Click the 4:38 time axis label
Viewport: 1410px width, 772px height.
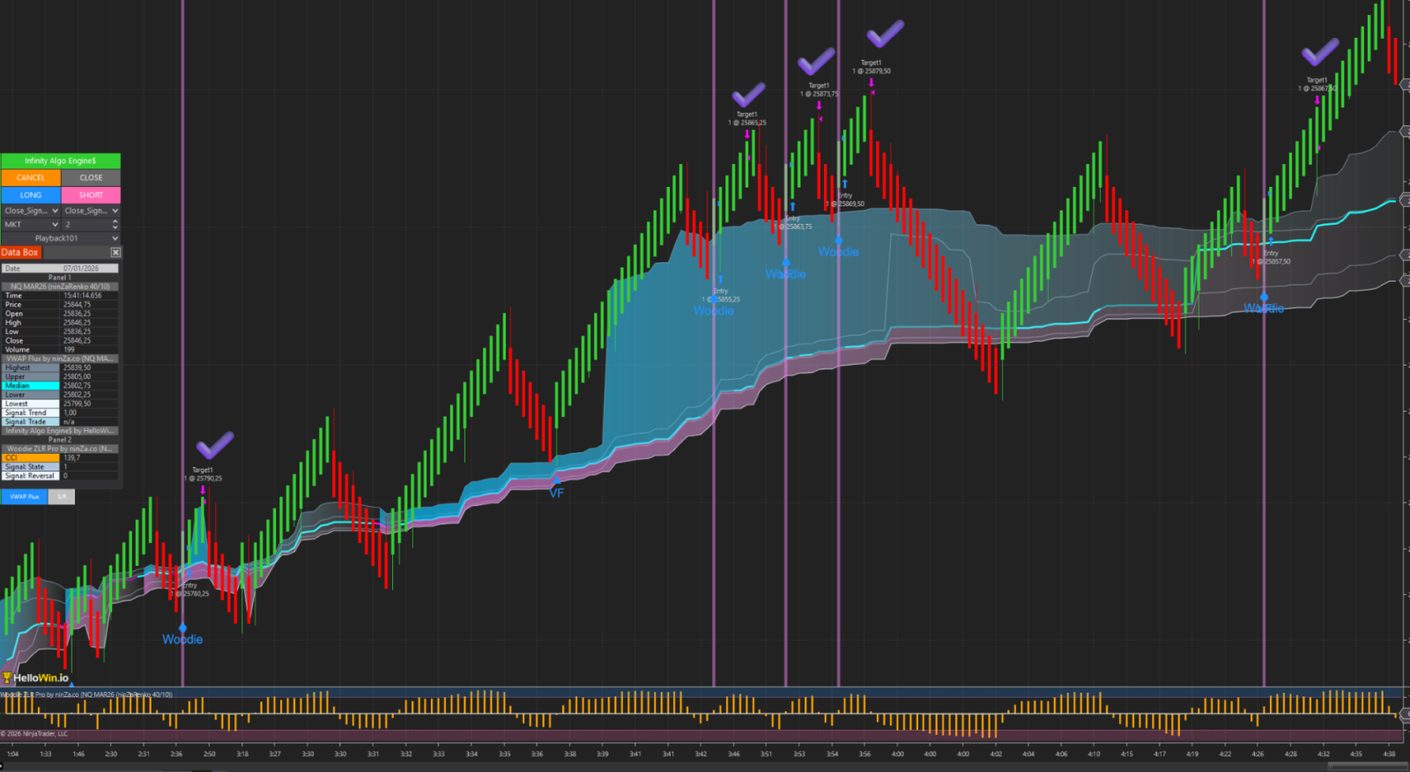coord(1389,753)
